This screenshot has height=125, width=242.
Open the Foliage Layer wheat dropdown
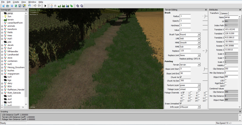pyautogui.click(x=190, y=89)
